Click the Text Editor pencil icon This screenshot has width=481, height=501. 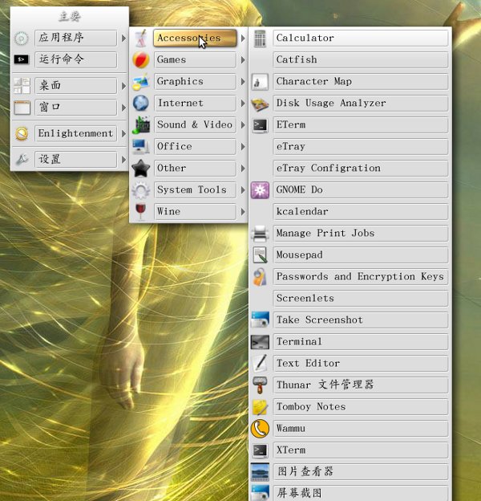(x=260, y=363)
